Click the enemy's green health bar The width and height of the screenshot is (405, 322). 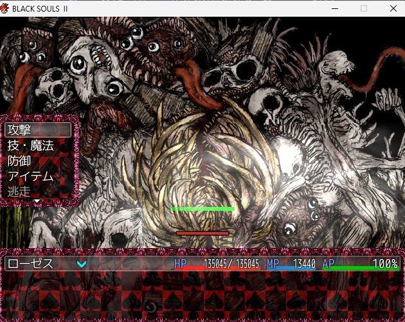coord(203,209)
